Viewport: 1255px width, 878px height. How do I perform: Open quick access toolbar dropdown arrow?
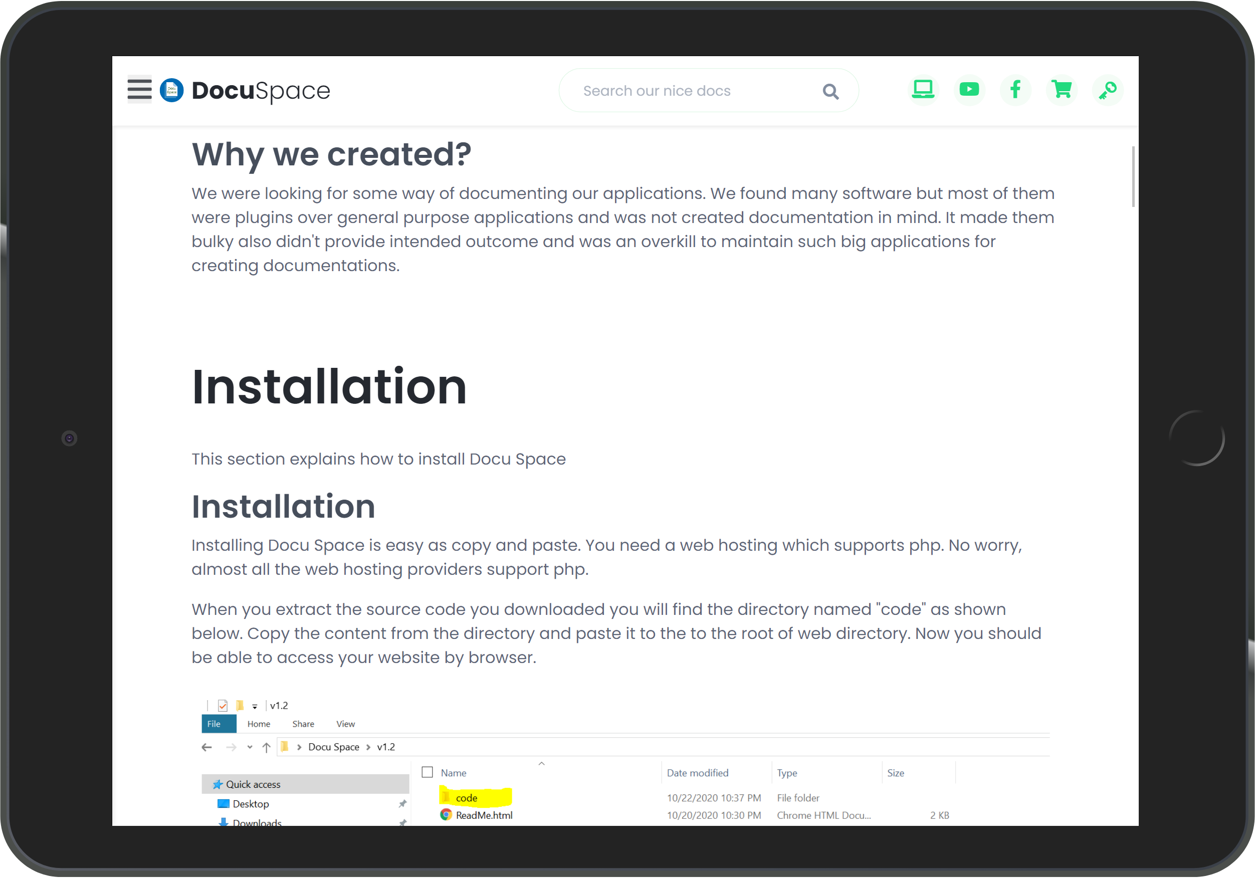(255, 706)
